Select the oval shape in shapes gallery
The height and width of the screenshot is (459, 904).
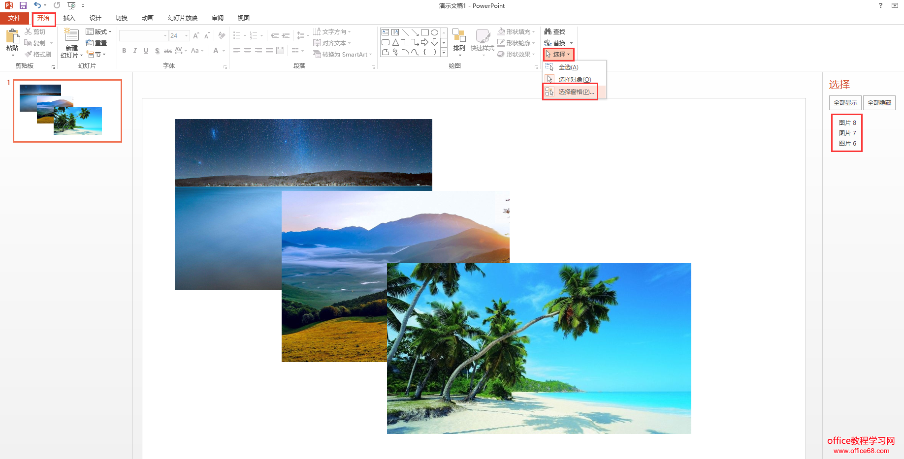coord(434,32)
